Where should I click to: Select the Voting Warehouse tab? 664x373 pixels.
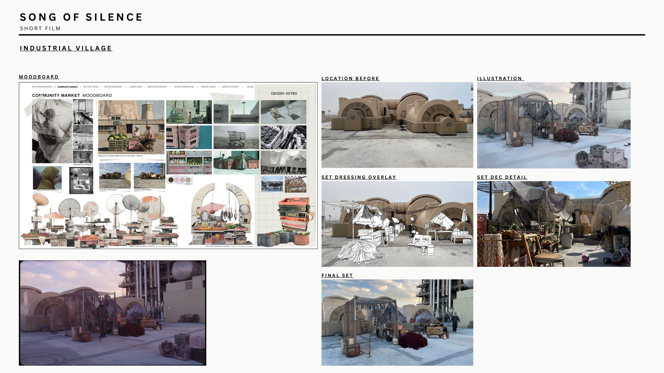[184, 87]
